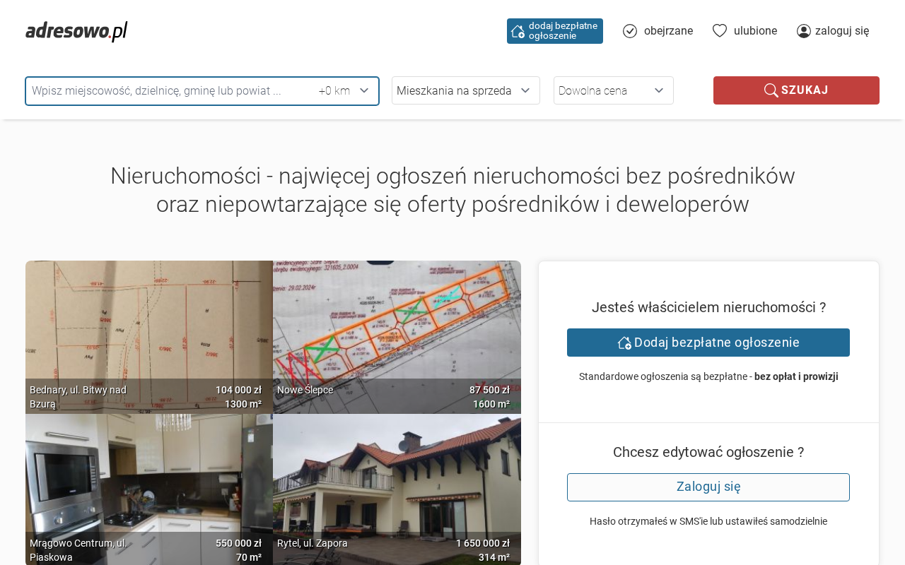905x565 pixels.
Task: Click the checkmark circle icon for obejrzane
Action: (630, 31)
